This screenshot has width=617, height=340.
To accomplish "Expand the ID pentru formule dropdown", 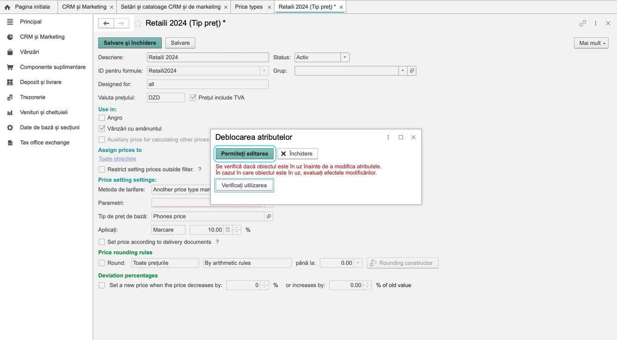I will coord(264,71).
